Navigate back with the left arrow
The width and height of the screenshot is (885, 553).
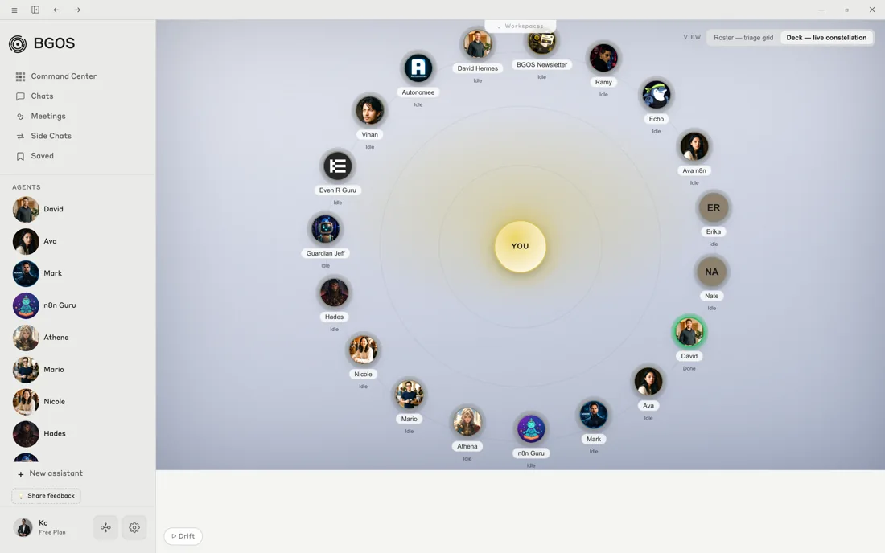click(x=56, y=10)
